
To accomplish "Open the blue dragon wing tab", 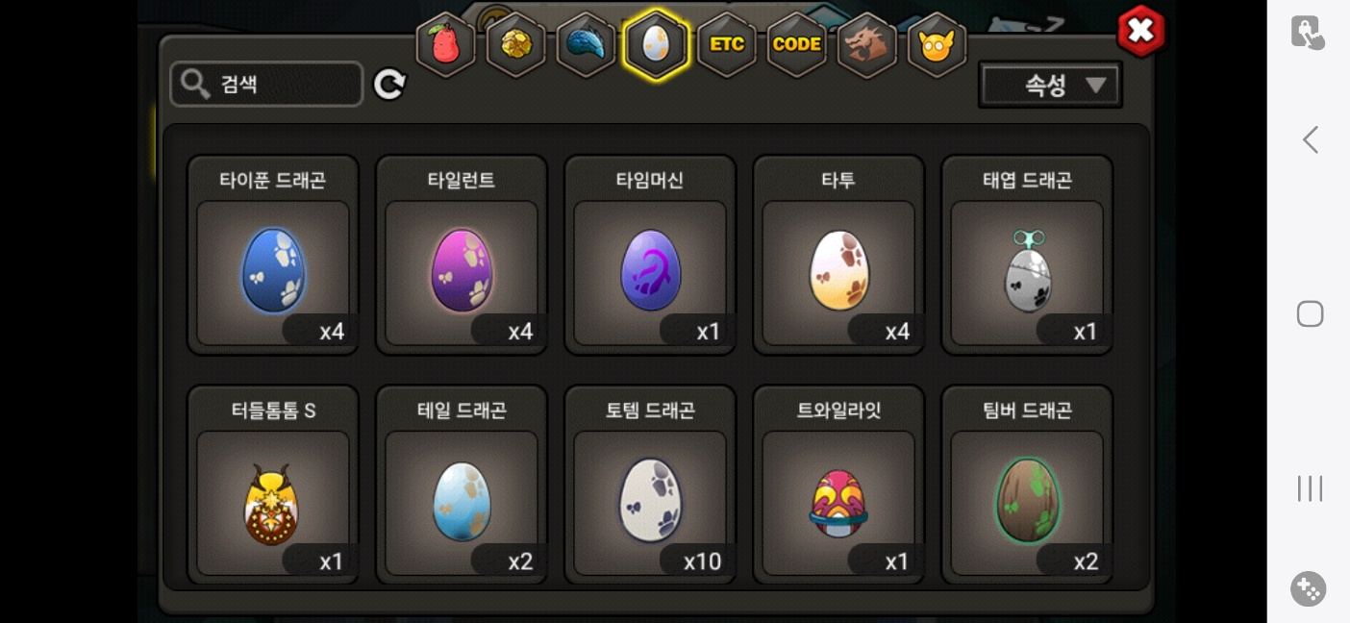I will tap(586, 44).
